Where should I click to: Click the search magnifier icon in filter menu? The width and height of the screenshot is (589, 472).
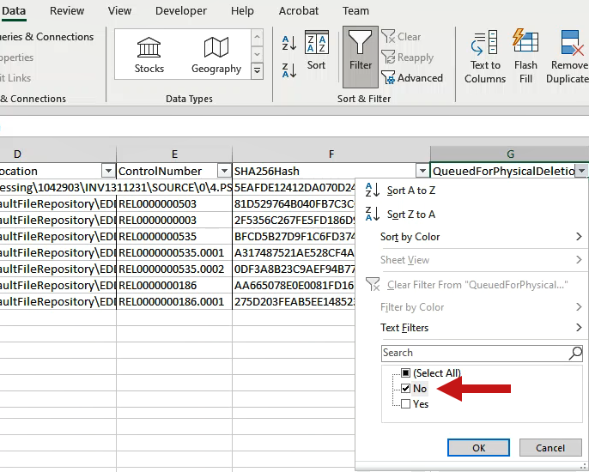[x=575, y=353]
